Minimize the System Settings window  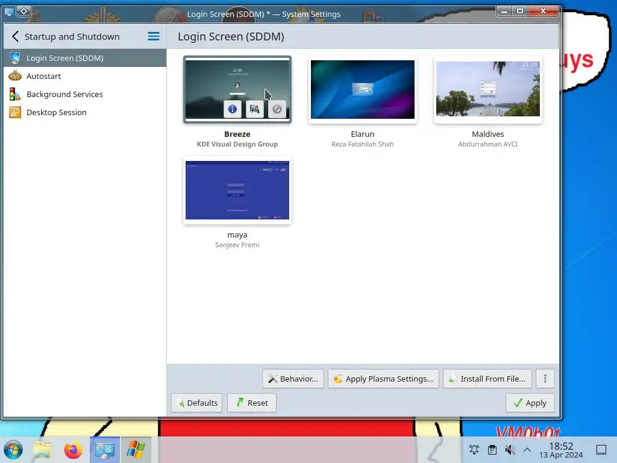(504, 11)
